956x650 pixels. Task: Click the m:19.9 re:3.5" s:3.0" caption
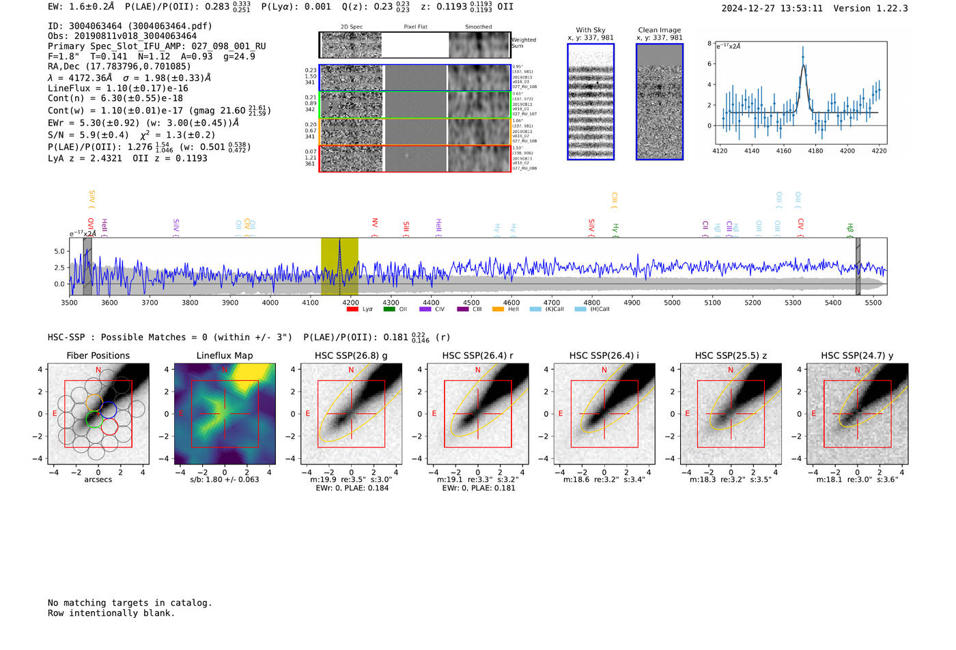[x=351, y=479]
